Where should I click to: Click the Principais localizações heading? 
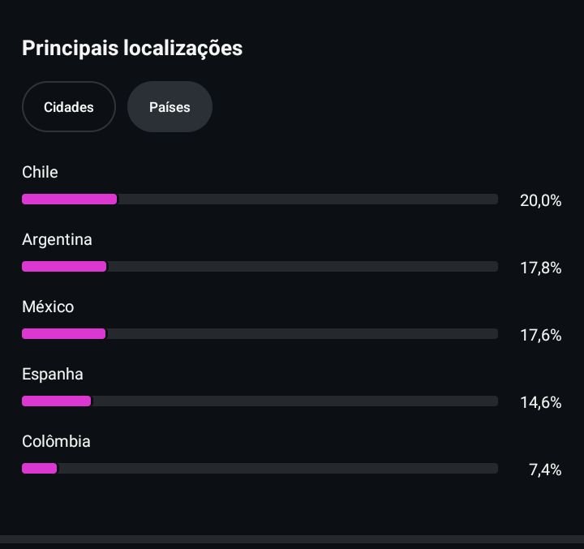pos(132,48)
